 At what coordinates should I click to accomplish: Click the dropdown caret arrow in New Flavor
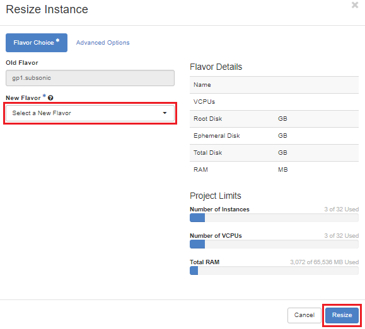click(x=165, y=113)
